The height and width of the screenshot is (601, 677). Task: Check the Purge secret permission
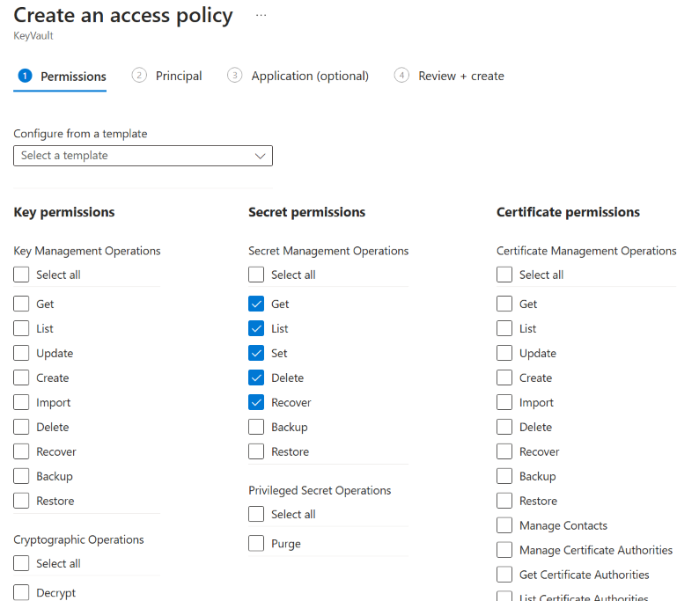click(256, 544)
